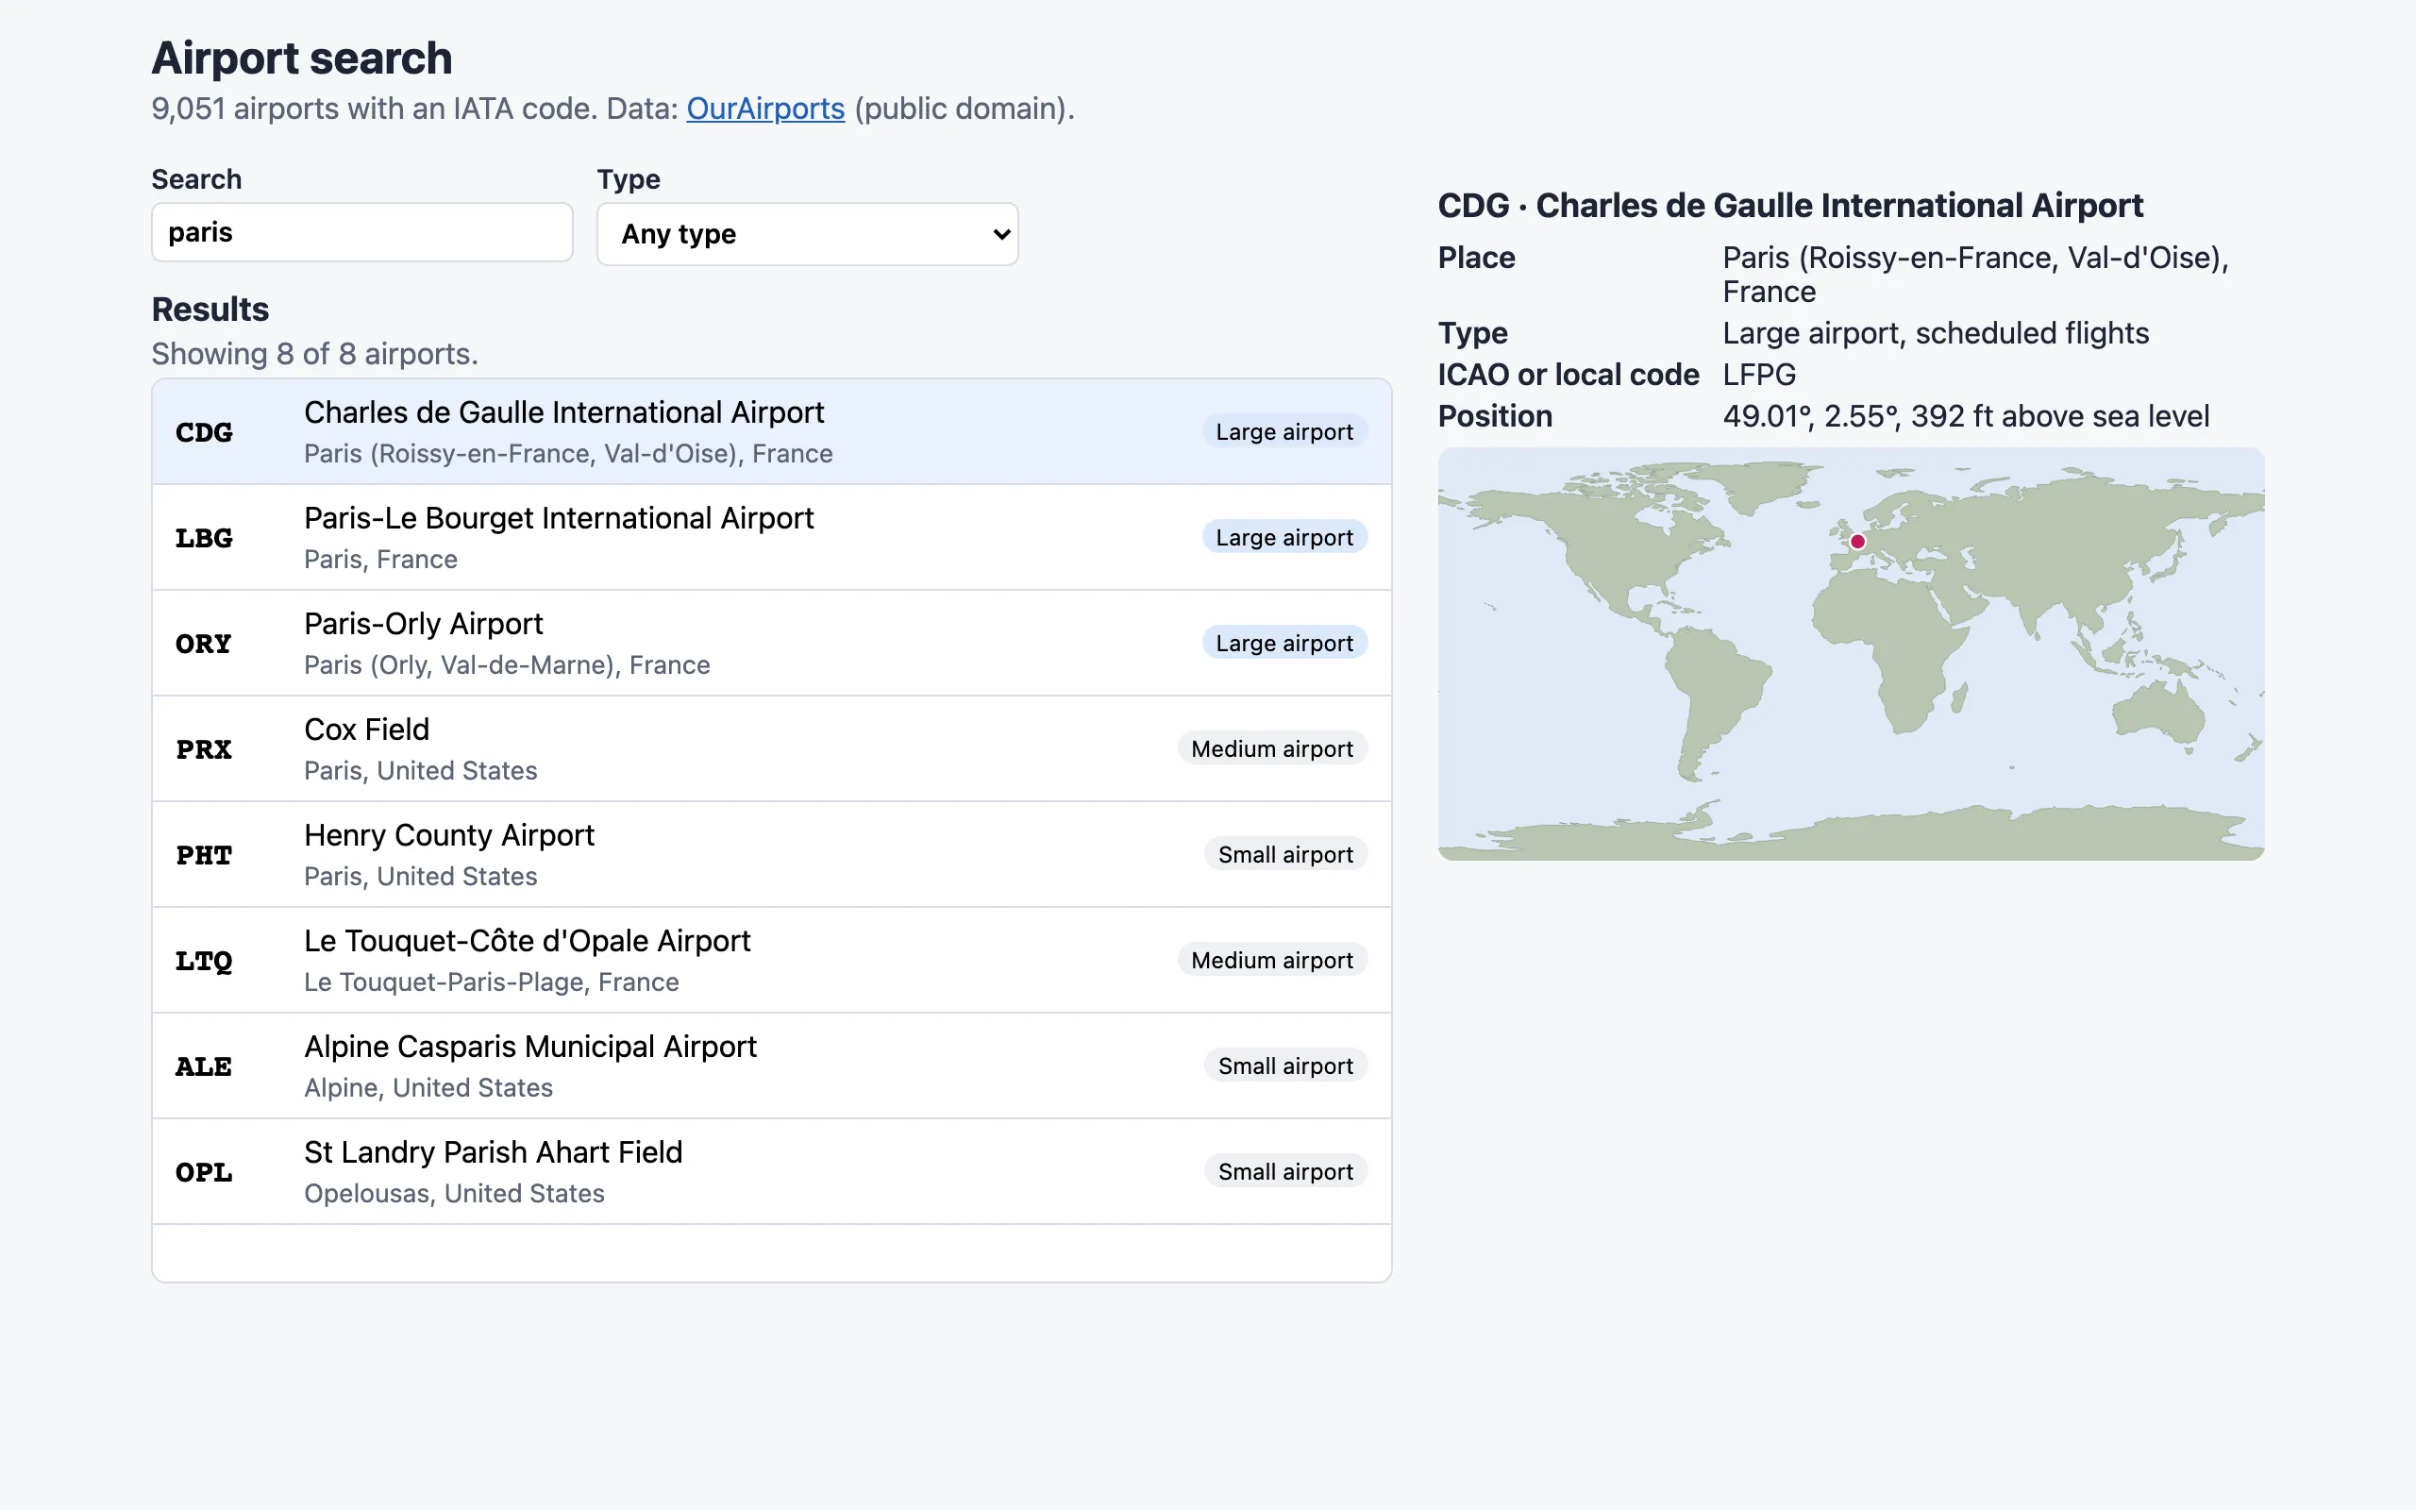2416x1510 pixels.
Task: Click the 'Large airport' badge on the LBG row
Action: click(1283, 537)
